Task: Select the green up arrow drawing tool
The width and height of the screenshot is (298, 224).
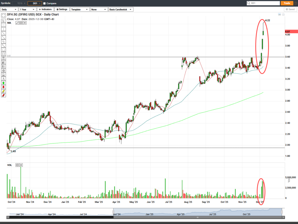Action: coord(3,83)
